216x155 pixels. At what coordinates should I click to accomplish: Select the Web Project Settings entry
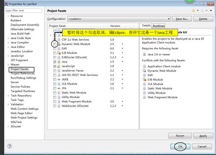coord(24,117)
